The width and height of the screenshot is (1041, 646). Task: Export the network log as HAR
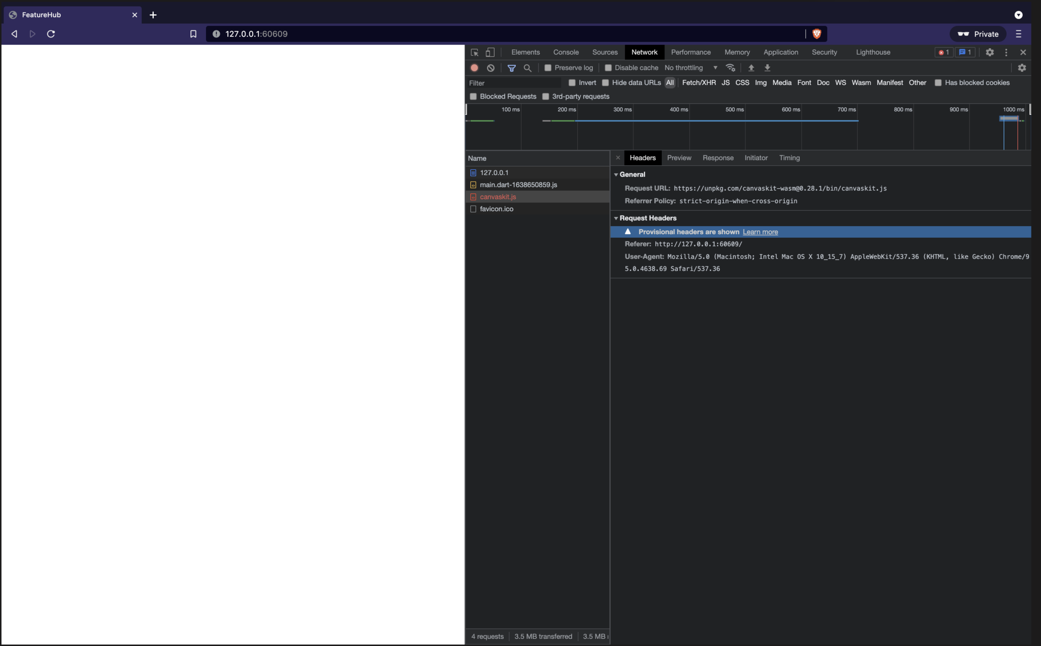point(767,67)
